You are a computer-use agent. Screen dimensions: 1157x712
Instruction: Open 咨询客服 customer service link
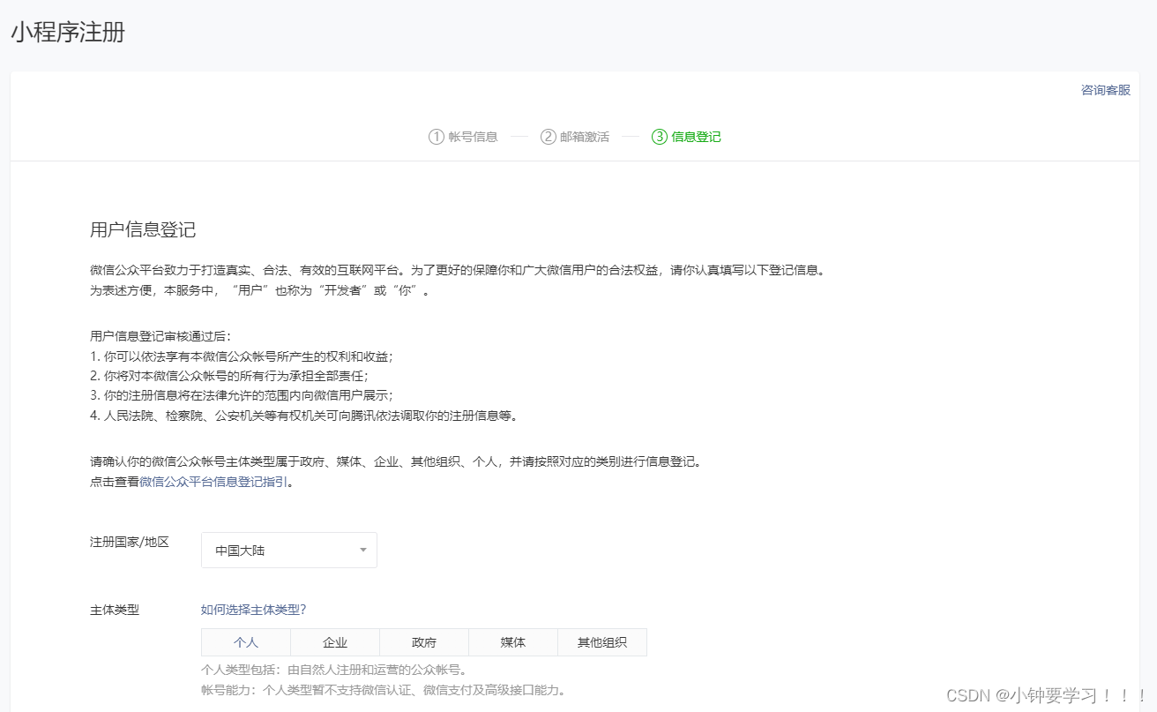tap(1105, 90)
